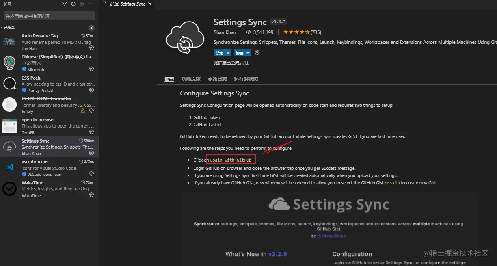Open the manage gear in extension details header

(x=257, y=53)
